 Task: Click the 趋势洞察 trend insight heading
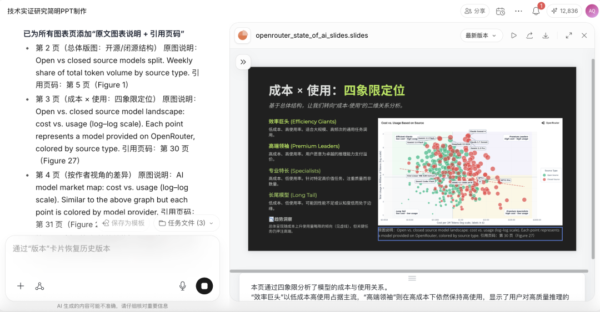click(x=280, y=219)
